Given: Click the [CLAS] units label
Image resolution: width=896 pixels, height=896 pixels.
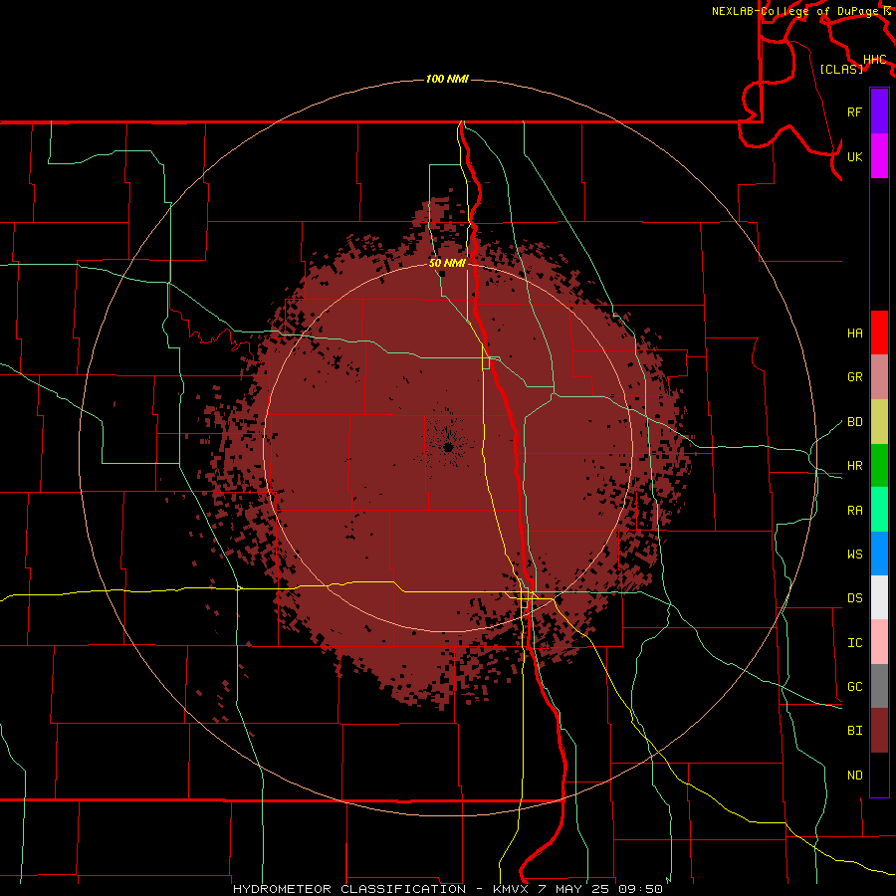Looking at the screenshot, I should 841,69.
